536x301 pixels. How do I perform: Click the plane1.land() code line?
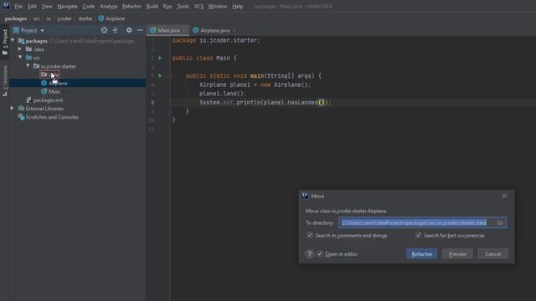[223, 94]
